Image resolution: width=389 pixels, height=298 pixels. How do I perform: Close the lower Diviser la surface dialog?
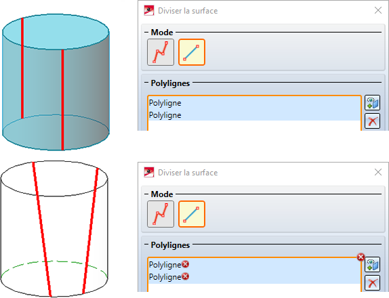click(378, 172)
